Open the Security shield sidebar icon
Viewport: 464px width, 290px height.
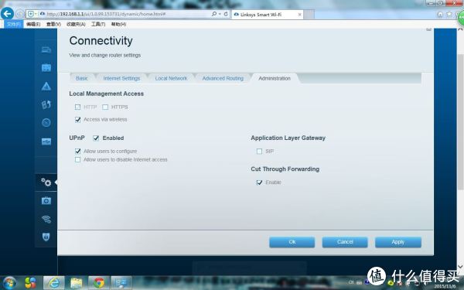pos(46,237)
